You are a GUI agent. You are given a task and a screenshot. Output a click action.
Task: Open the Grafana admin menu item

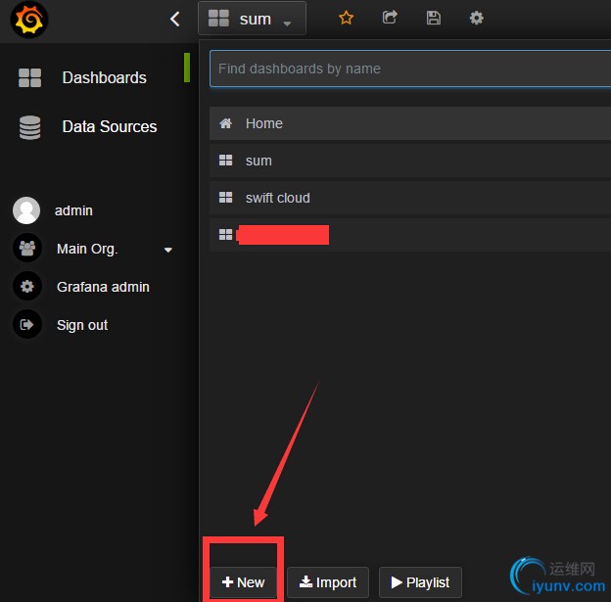point(103,287)
